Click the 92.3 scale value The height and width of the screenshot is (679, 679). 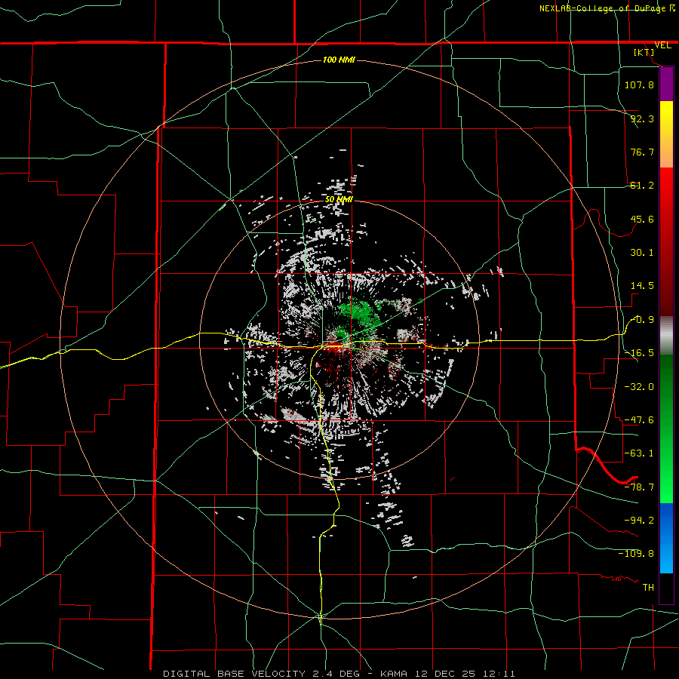coord(642,118)
